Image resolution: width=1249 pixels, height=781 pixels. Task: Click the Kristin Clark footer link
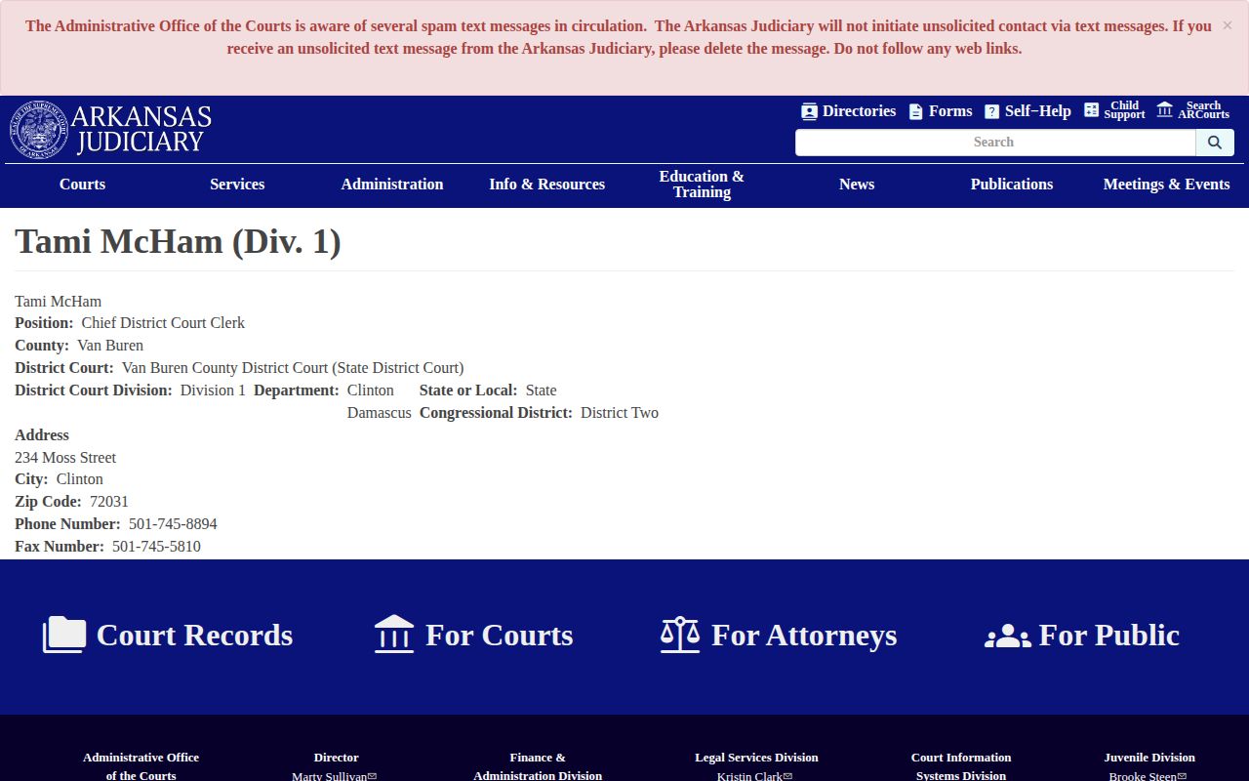click(749, 776)
